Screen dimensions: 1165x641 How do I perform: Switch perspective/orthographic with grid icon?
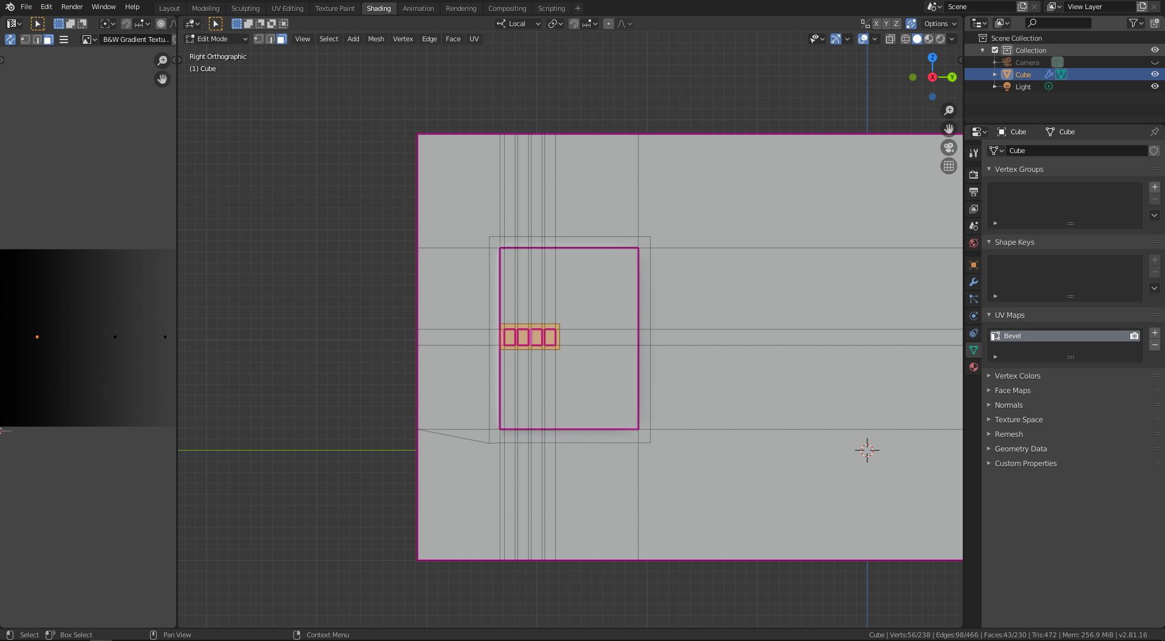[949, 166]
